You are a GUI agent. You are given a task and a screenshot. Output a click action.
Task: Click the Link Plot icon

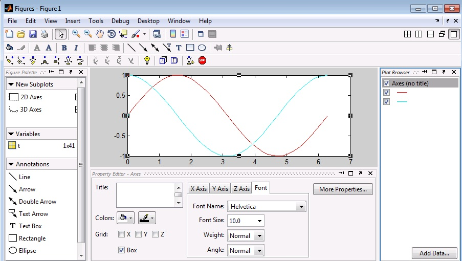[157, 34]
